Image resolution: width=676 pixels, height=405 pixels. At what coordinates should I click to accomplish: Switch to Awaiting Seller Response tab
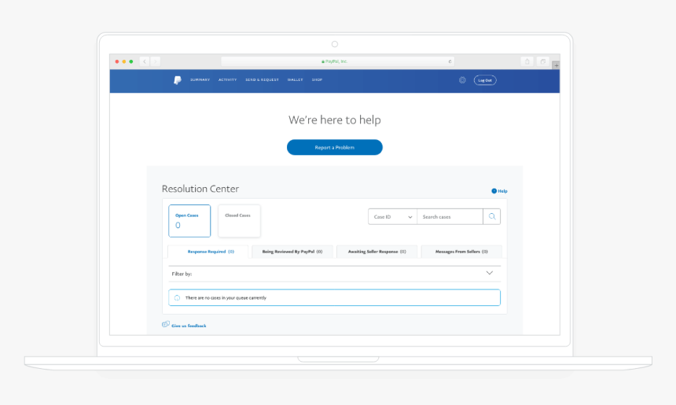pos(377,252)
